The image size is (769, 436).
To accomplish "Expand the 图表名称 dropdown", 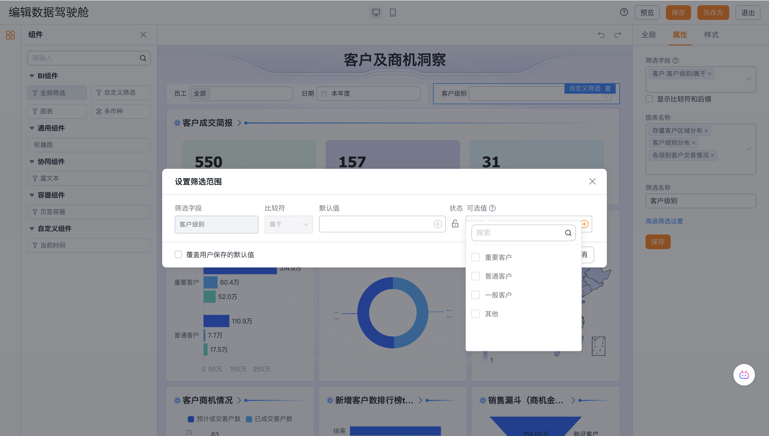I will 748,149.
